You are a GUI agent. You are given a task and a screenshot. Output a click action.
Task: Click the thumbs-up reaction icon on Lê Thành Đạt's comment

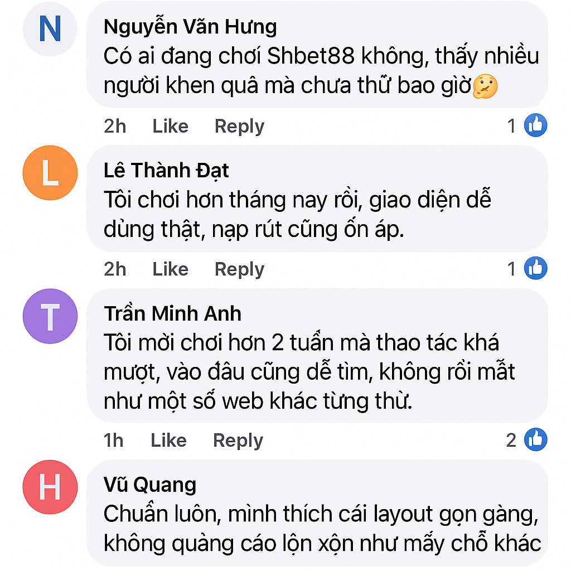click(536, 268)
